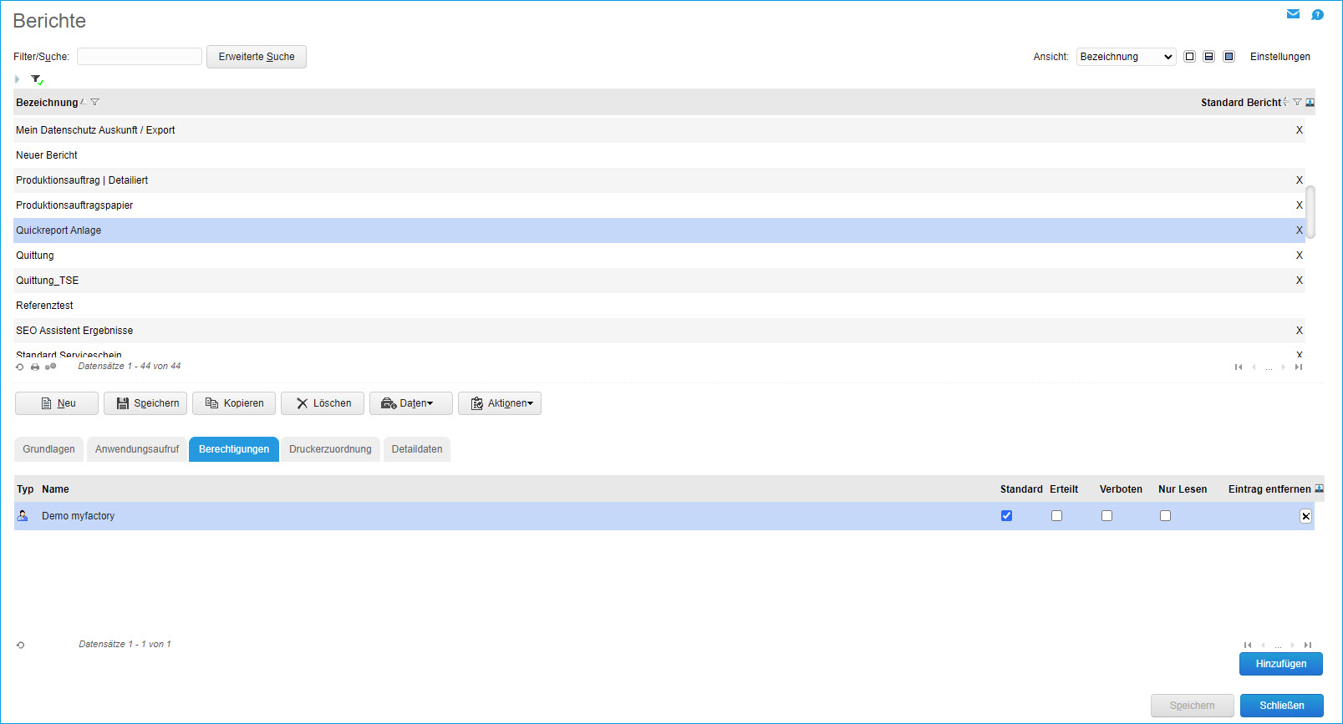1343x724 pixels.
Task: Check Erteilt for Demo myfactory
Action: point(1056,516)
